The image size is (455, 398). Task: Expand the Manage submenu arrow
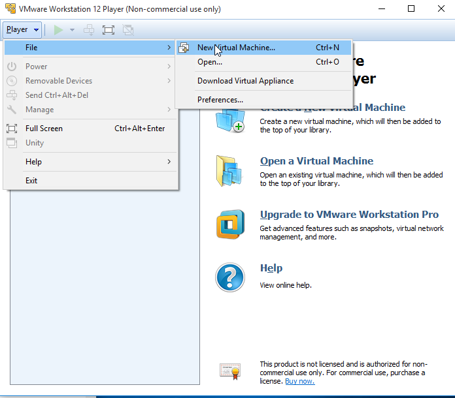(x=169, y=110)
